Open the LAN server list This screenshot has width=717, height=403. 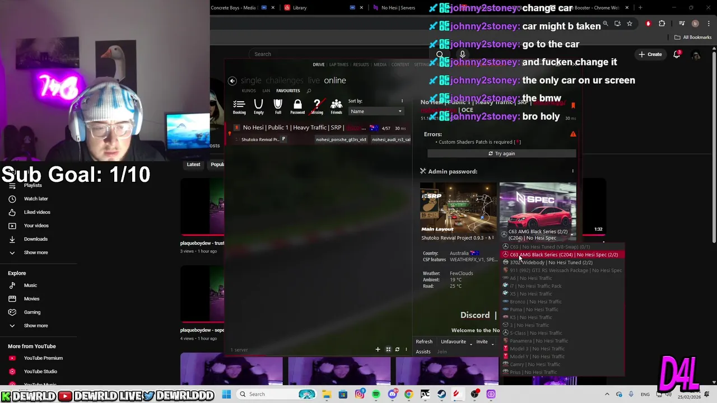click(x=266, y=91)
